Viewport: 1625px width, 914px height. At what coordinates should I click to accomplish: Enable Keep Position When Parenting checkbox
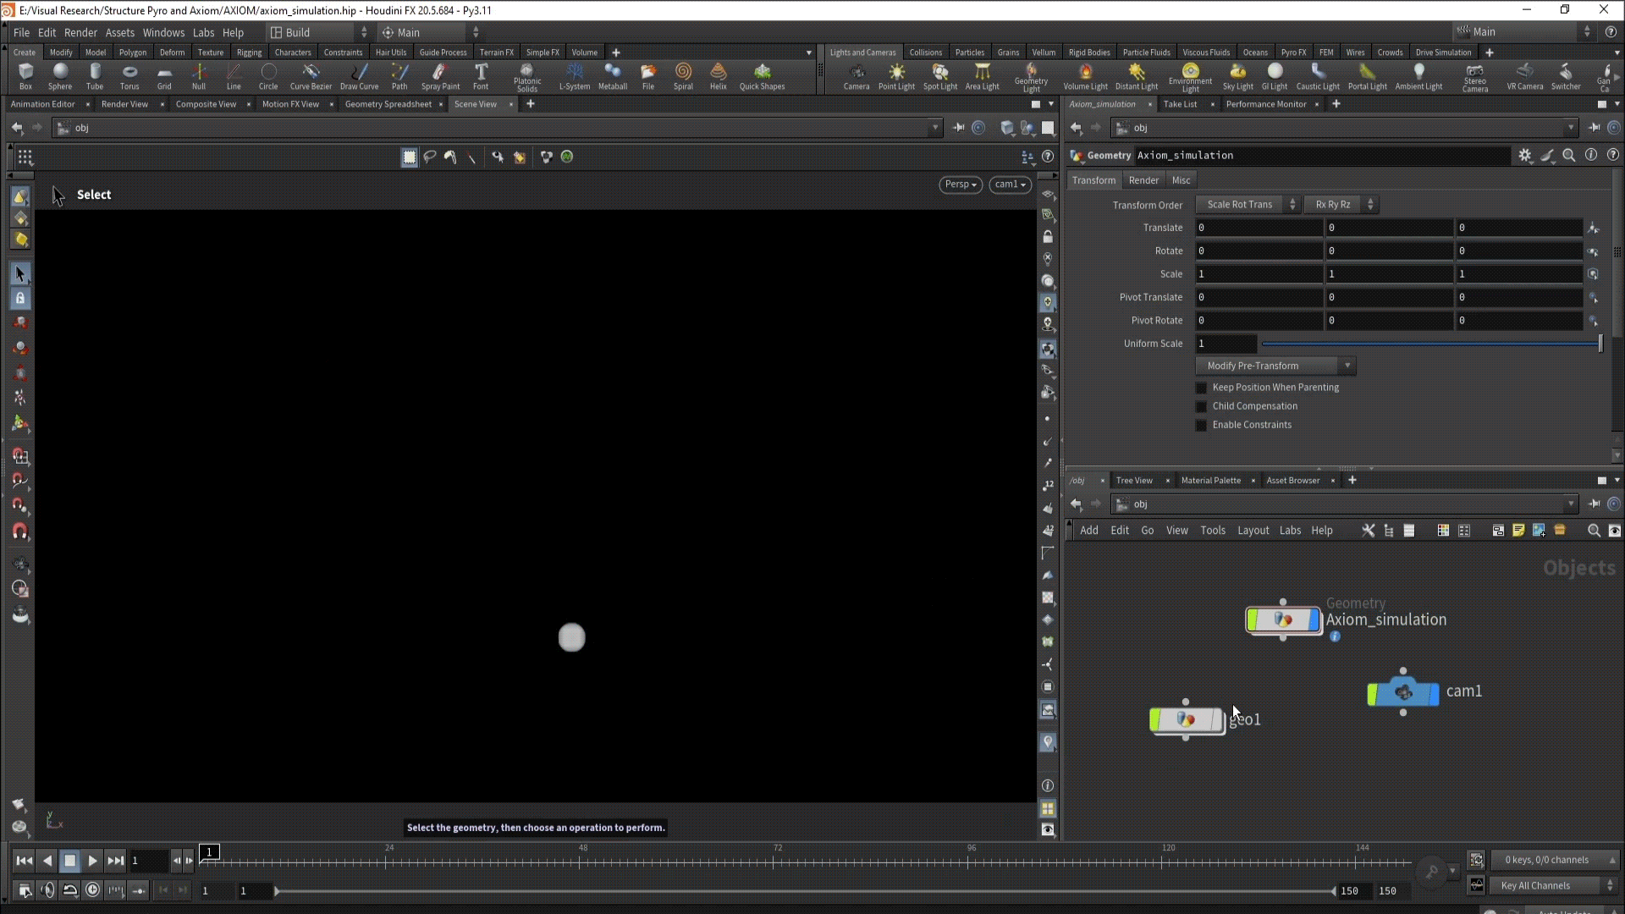point(1201,388)
